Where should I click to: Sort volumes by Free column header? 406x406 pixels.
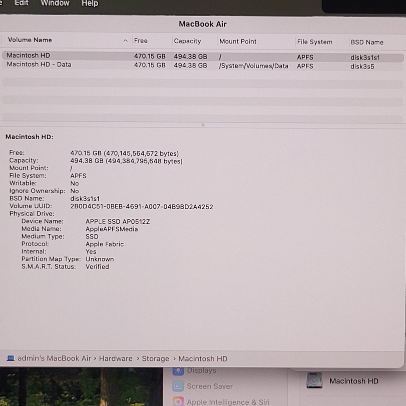click(141, 41)
